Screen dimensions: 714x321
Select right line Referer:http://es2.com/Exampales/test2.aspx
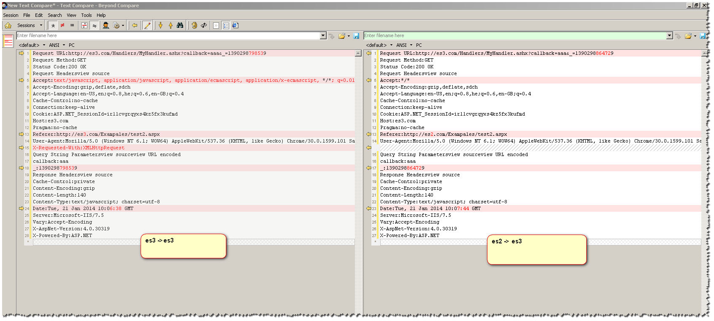pyautogui.click(x=444, y=134)
